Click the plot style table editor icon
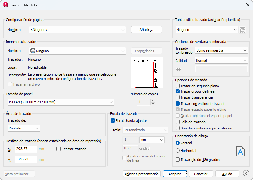Screen dimensions: 253x180 pyautogui.click(x=243, y=30)
